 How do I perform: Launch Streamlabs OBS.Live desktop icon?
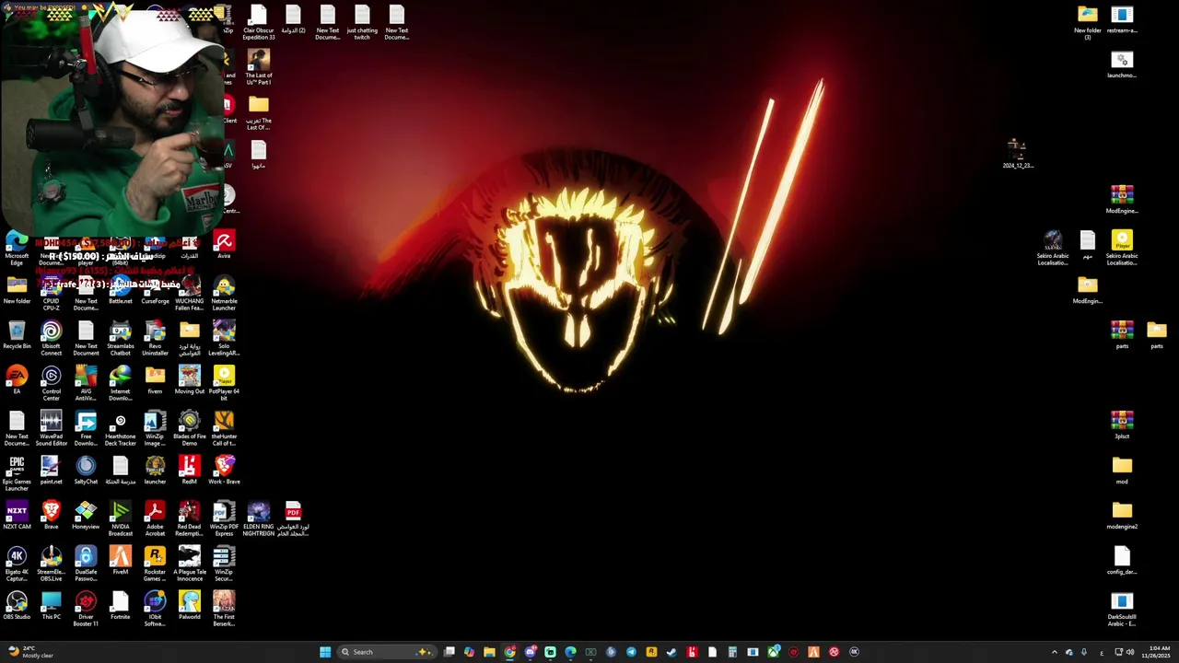tap(52, 564)
